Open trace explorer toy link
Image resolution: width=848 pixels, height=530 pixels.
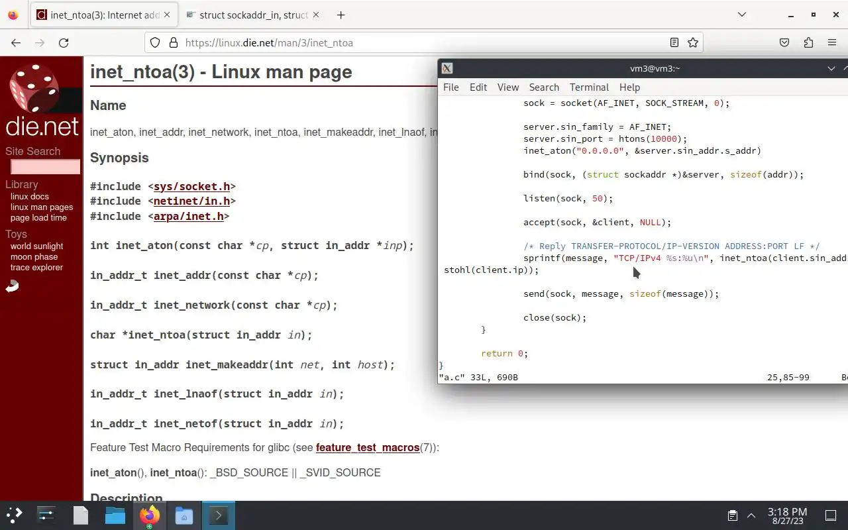pos(37,268)
